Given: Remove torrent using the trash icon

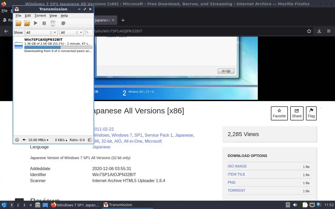Looking at the screenshot, I should point(53,23).
